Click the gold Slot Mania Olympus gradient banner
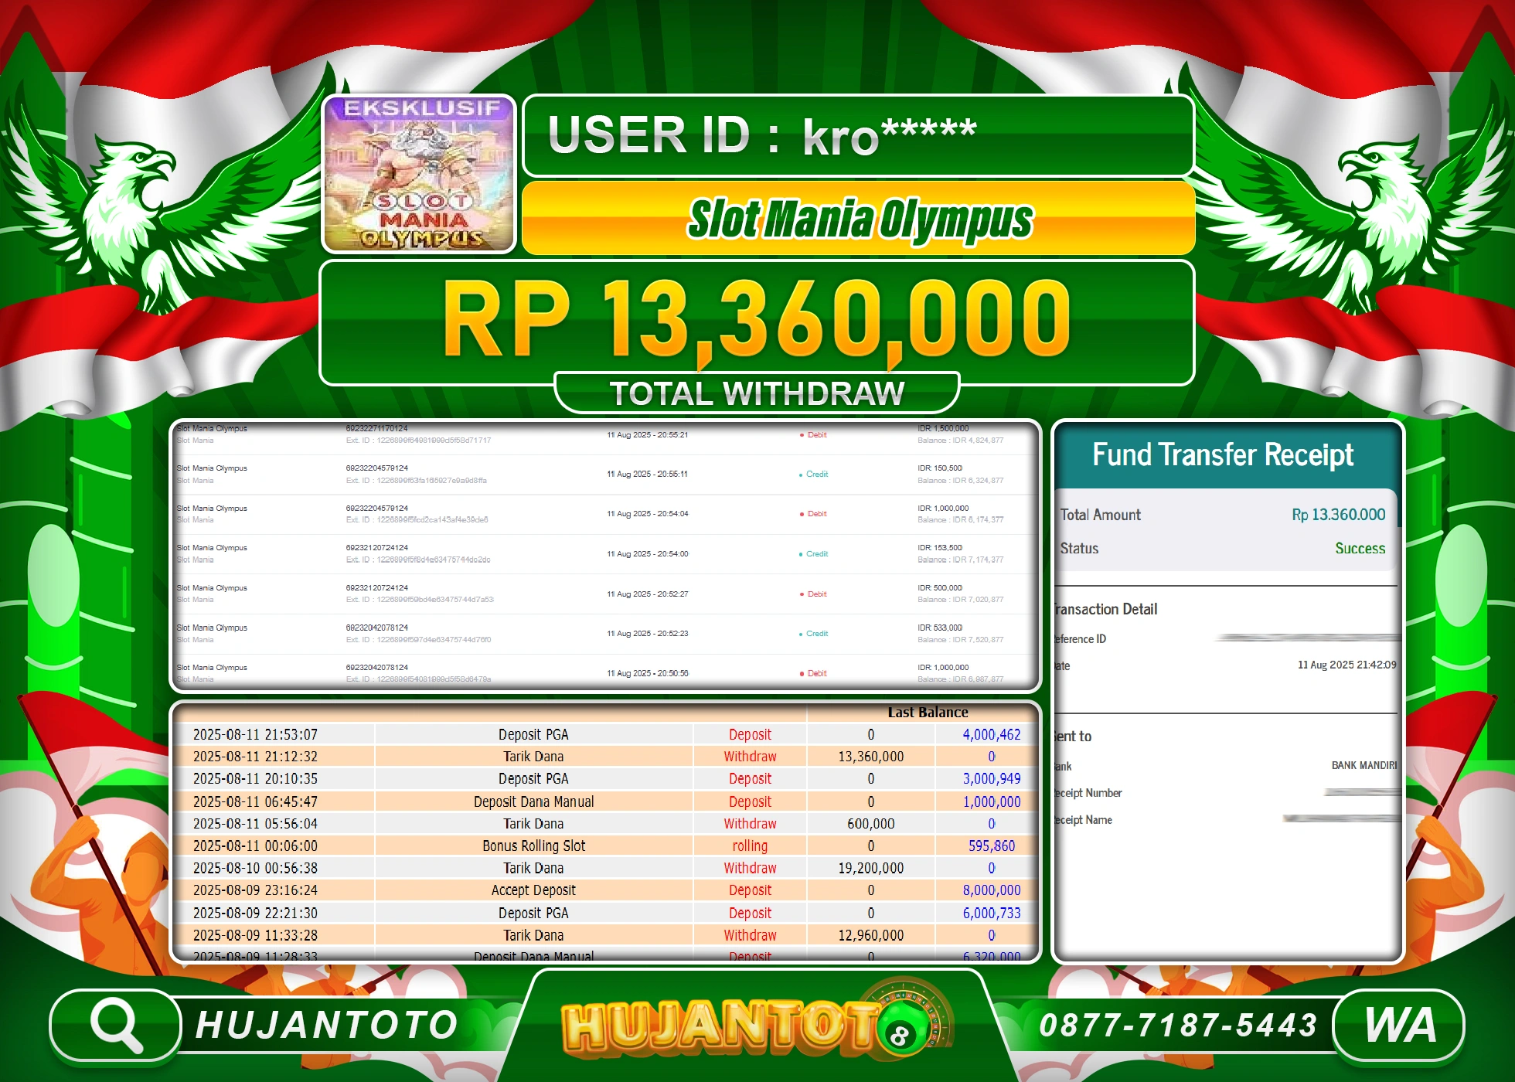Viewport: 1515px width, 1082px height. [x=856, y=219]
